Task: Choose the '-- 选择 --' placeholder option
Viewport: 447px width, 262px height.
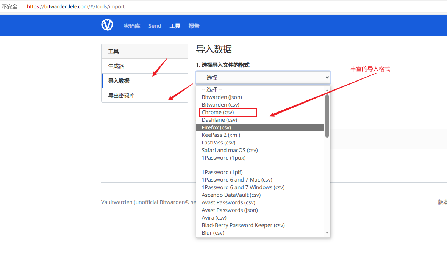Action: click(260, 89)
